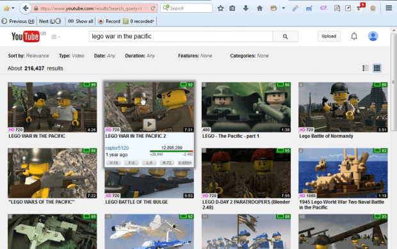Open the 1945 Naval Battle ship thumbnail
This screenshot has height=249, width=397.
[x=343, y=173]
